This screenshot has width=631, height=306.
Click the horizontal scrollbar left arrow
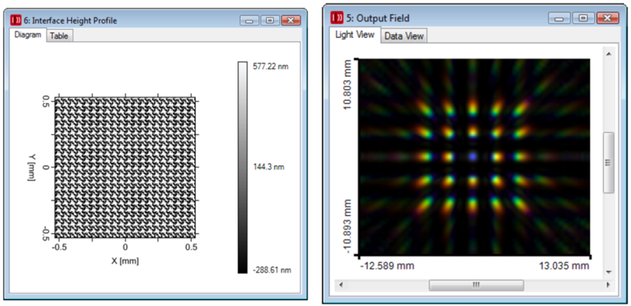pos(341,285)
